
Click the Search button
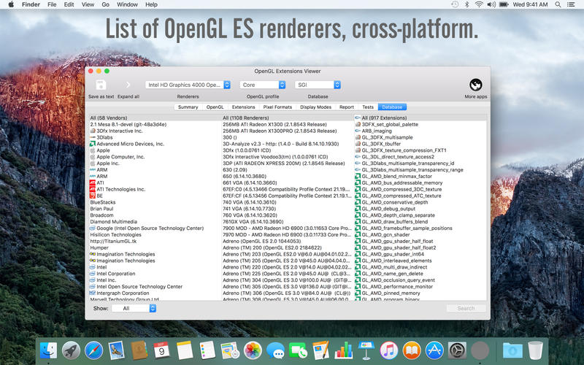click(466, 308)
